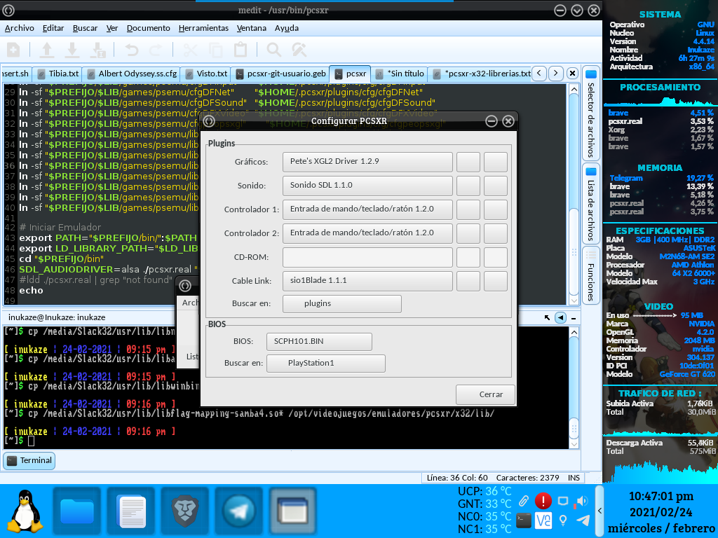Click the volume speaker tray icon
Screen dimensions: 718x538
click(581, 500)
